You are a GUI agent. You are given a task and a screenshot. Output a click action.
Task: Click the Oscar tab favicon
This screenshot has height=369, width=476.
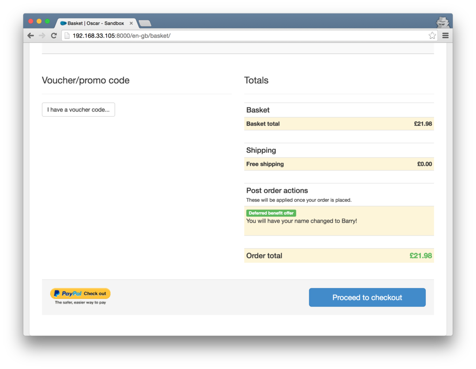(63, 23)
